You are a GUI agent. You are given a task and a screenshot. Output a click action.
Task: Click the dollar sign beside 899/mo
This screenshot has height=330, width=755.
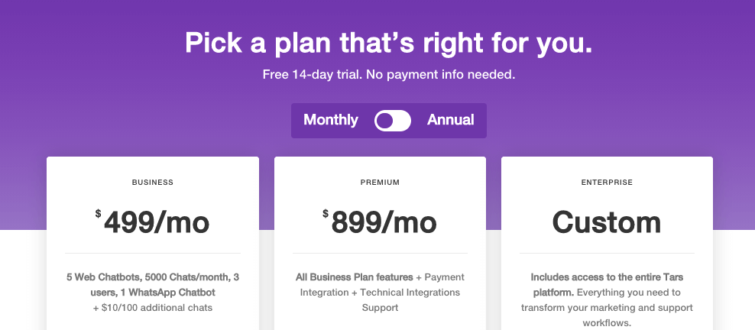pyautogui.click(x=326, y=214)
